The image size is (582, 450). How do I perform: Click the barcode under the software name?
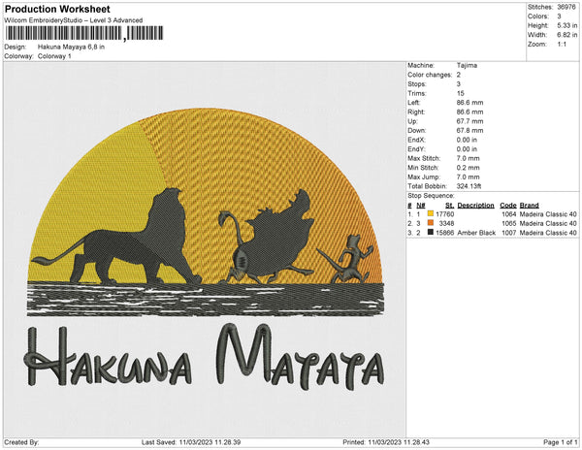tap(84, 33)
